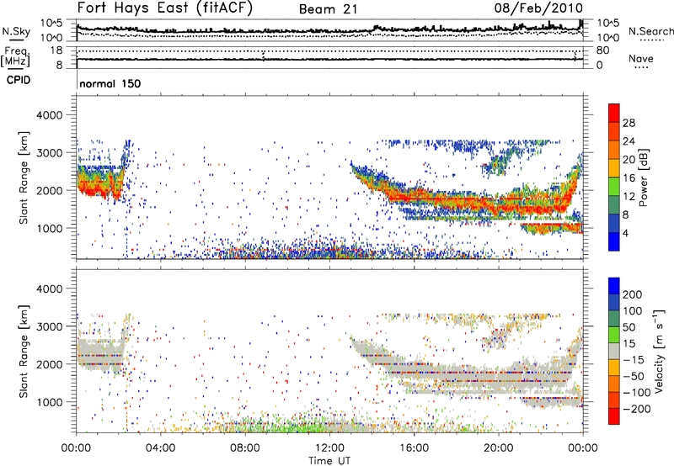The height and width of the screenshot is (466, 674).
Task: Click the '08:00' time tick label
Action: coord(245,448)
